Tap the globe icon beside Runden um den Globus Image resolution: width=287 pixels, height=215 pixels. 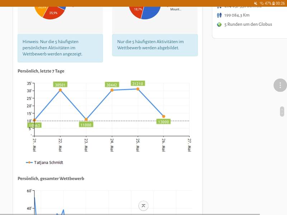(219, 24)
